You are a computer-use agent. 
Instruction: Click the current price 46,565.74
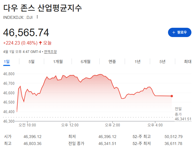tap(26, 32)
